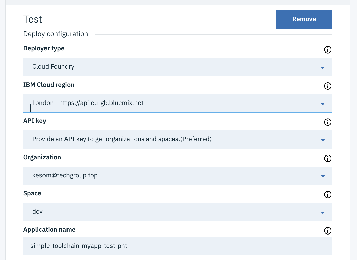This screenshot has width=357, height=260.
Task: Select the London region dropdown field
Action: (172, 103)
